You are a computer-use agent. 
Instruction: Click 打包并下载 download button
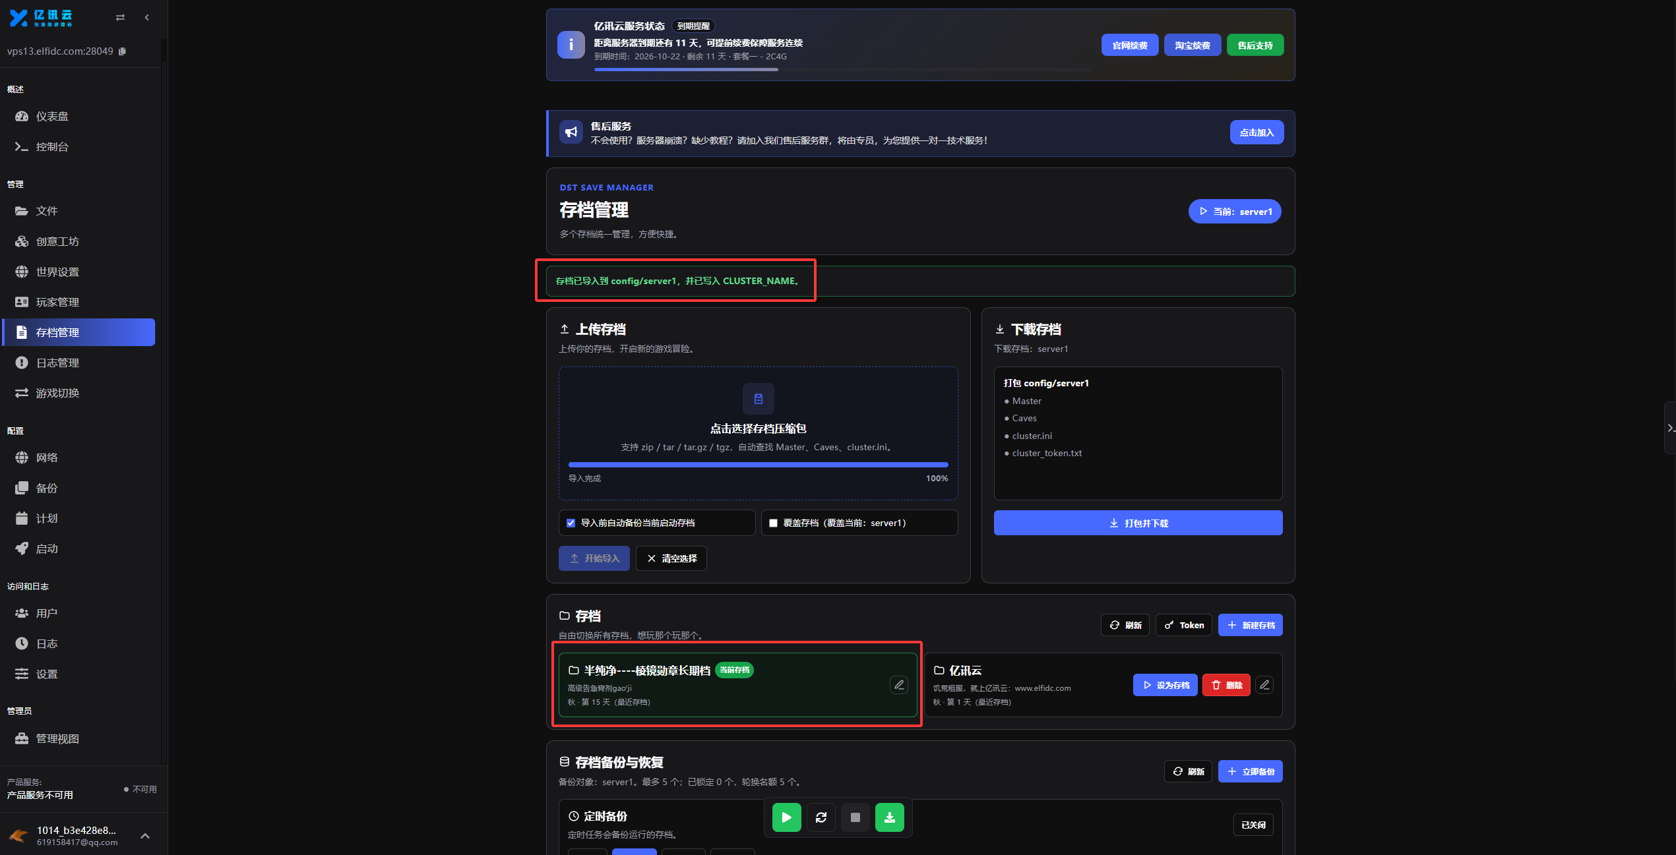point(1138,523)
